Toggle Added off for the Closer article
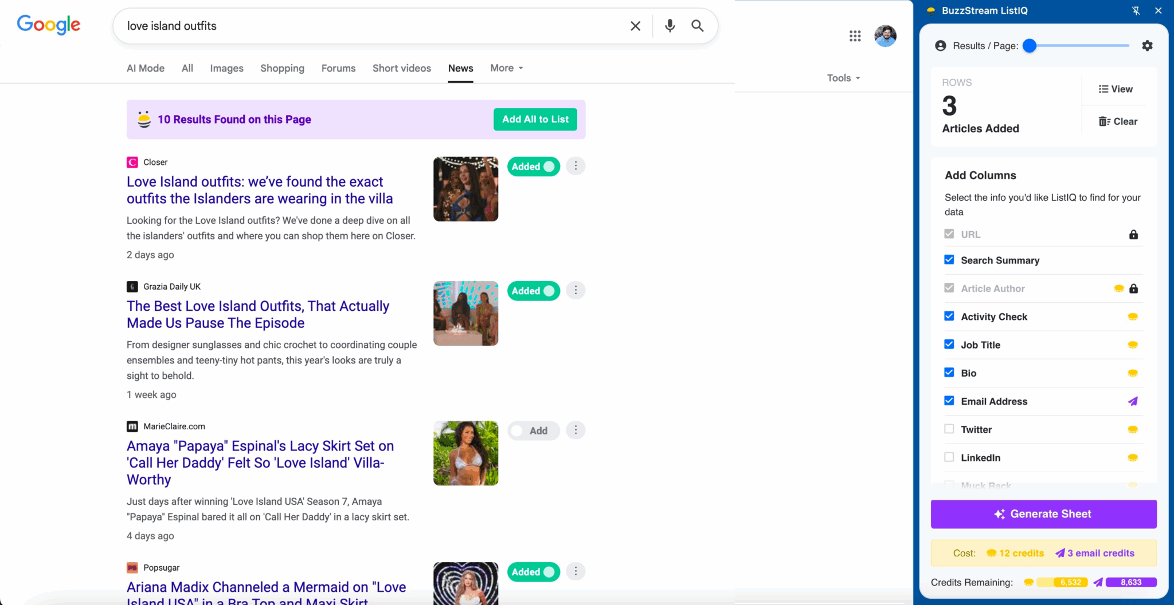Viewport: 1174px width, 605px height. (x=533, y=166)
